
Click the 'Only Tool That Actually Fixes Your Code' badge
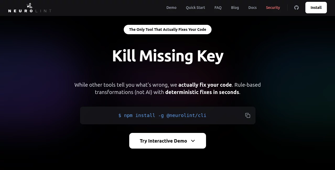pyautogui.click(x=167, y=30)
